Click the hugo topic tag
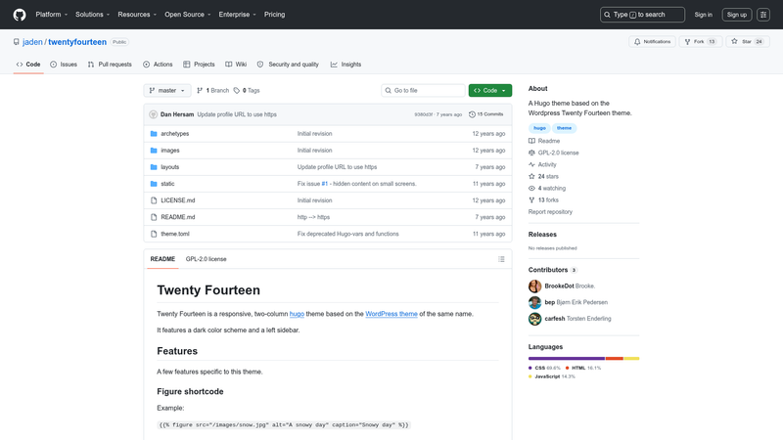The height and width of the screenshot is (440, 783). (539, 128)
